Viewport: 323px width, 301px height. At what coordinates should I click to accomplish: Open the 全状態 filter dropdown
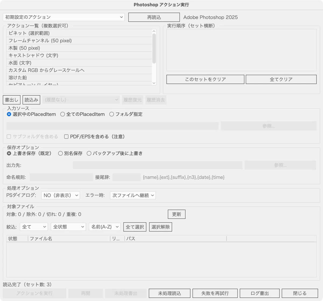click(x=68, y=227)
